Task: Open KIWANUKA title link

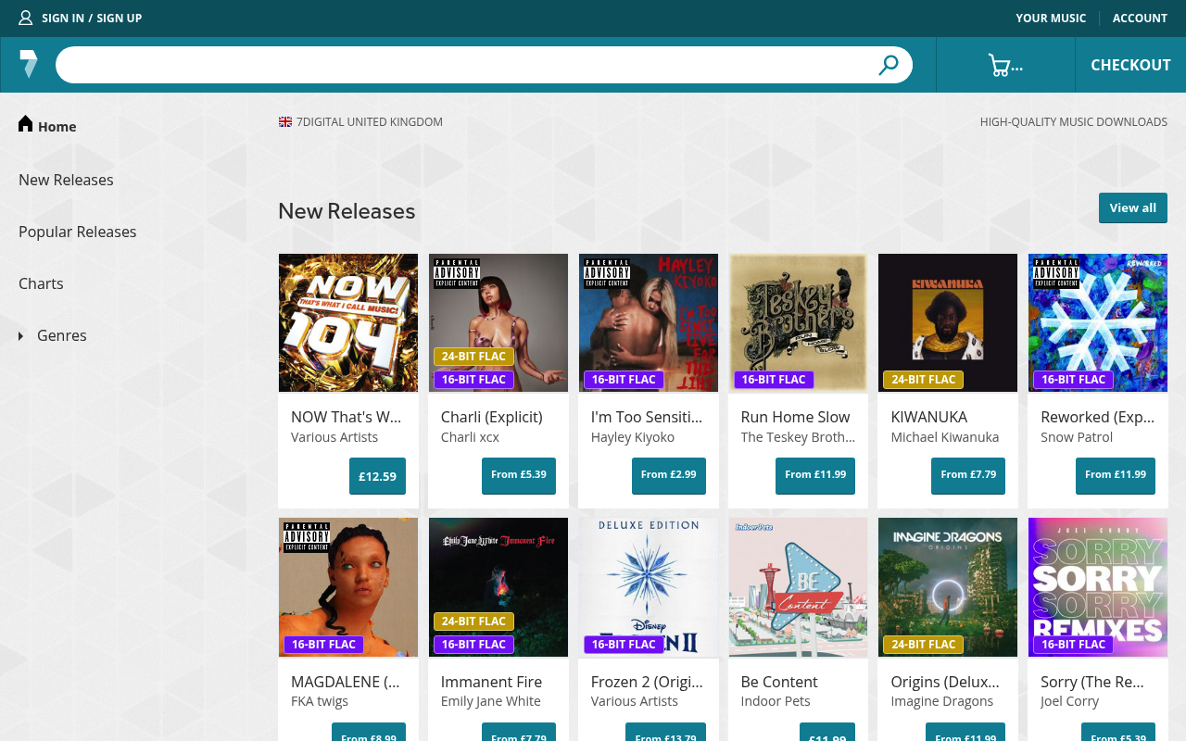Action: [x=929, y=417]
